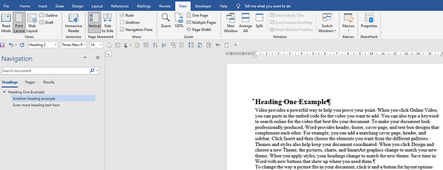443x170 pixels.
Task: Switch to the Pages navigation tab
Action: tap(30, 82)
